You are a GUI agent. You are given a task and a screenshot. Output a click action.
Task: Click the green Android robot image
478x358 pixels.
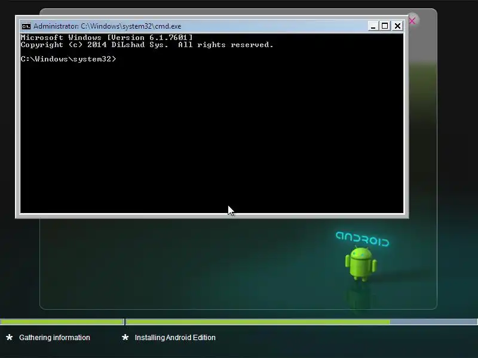361,264
